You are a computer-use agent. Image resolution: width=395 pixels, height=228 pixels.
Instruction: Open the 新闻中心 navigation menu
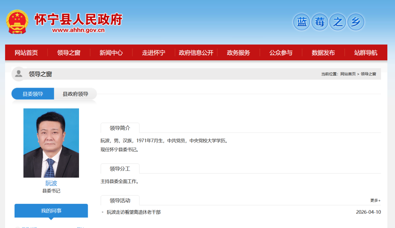(x=111, y=52)
